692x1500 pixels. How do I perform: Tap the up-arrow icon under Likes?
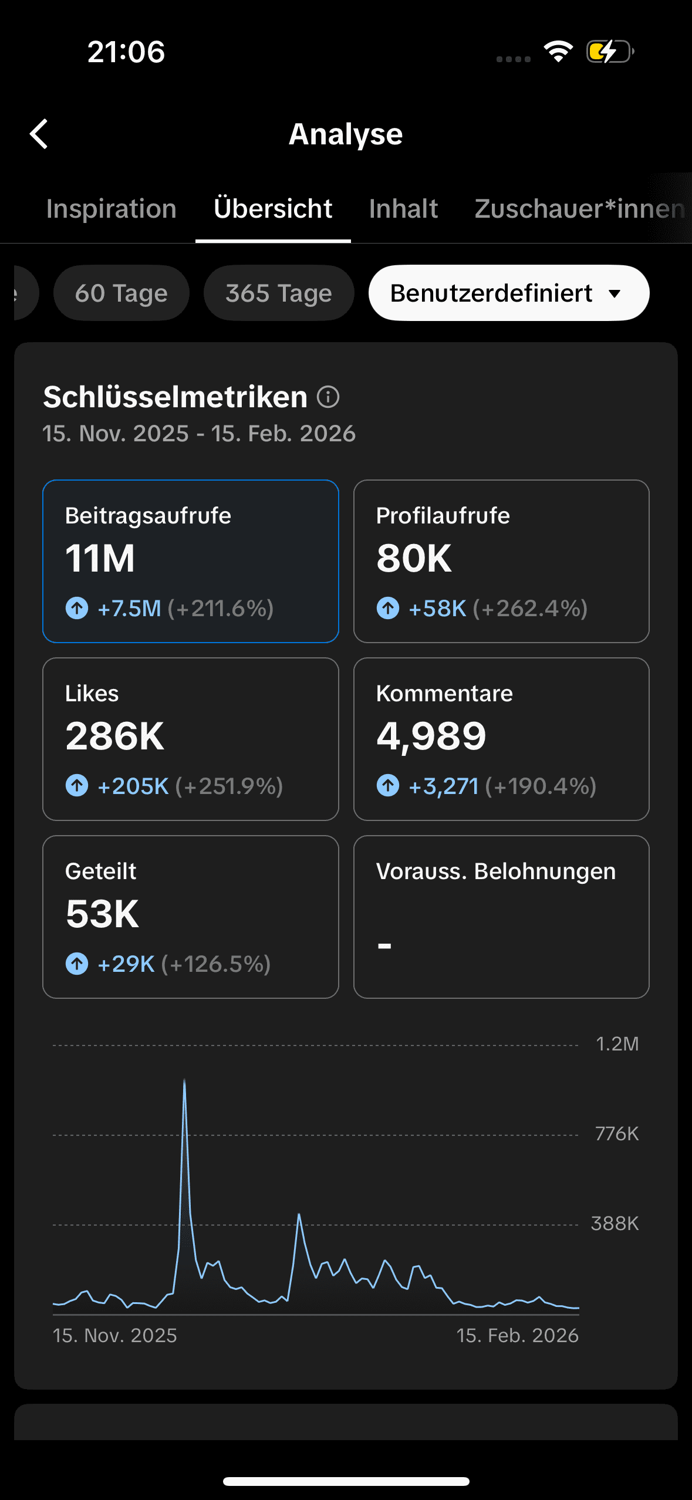[x=77, y=785]
